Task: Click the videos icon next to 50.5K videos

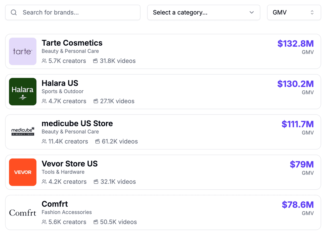Action: (x=96, y=222)
